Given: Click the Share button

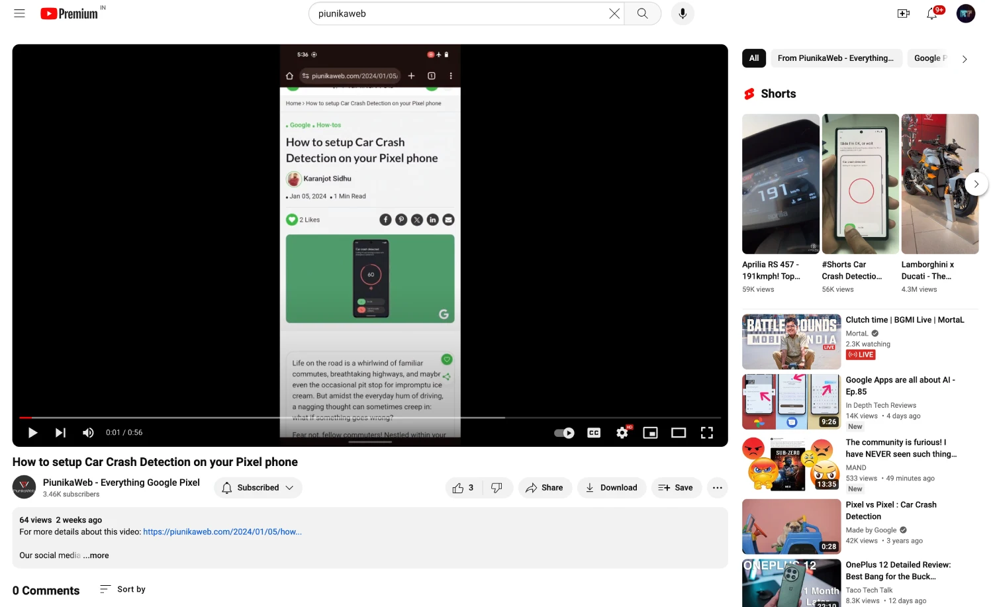Looking at the screenshot, I should pyautogui.click(x=545, y=488).
